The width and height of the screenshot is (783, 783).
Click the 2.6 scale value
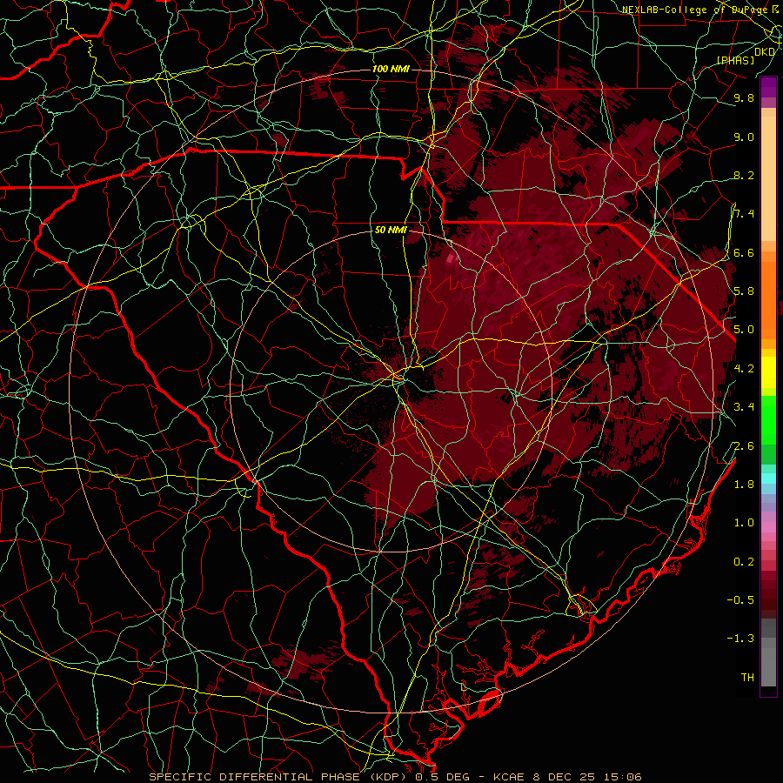click(744, 446)
